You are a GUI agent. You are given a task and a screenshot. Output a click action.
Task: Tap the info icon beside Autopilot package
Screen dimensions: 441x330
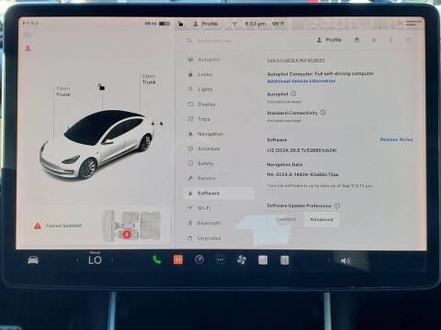[x=293, y=93]
